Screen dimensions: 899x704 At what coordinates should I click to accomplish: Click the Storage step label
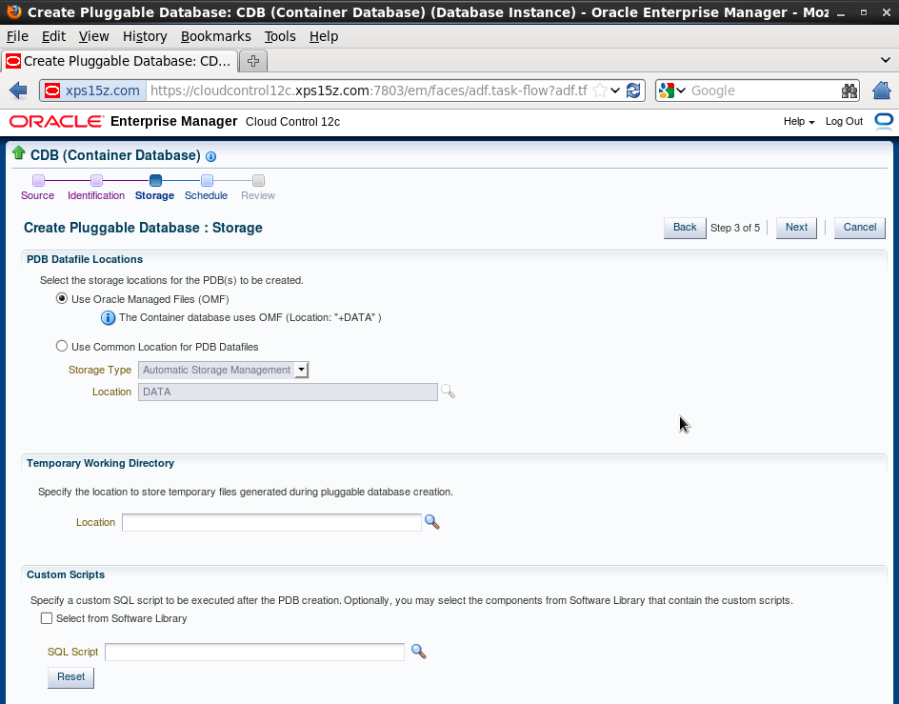point(154,195)
